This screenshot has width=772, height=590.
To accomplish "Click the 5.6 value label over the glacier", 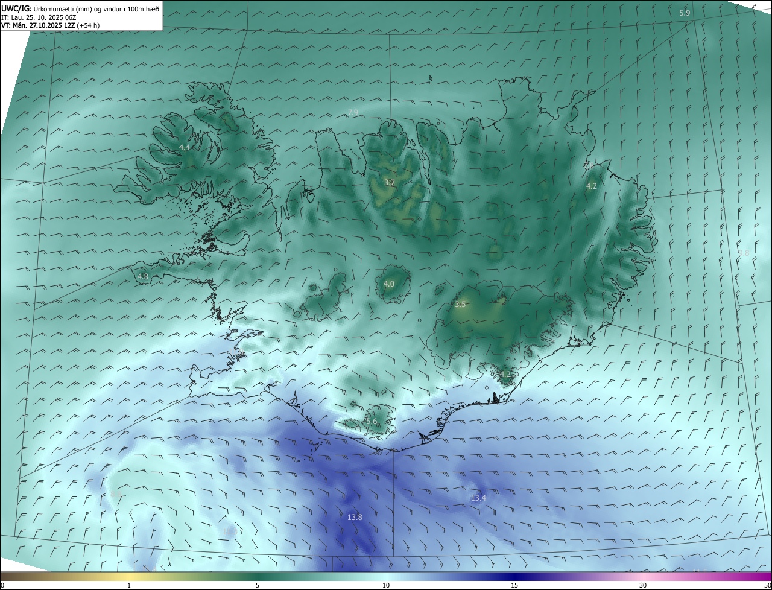I will pos(372,421).
